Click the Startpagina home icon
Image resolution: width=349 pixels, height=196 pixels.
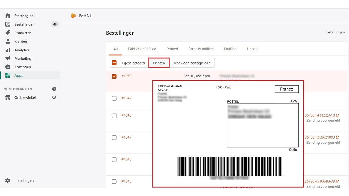8,16
